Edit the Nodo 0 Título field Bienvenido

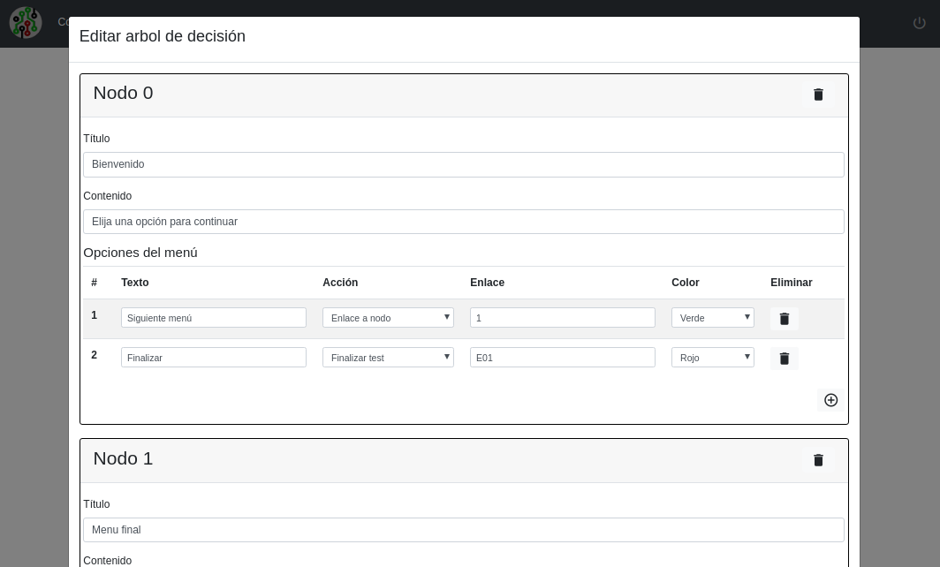(464, 164)
